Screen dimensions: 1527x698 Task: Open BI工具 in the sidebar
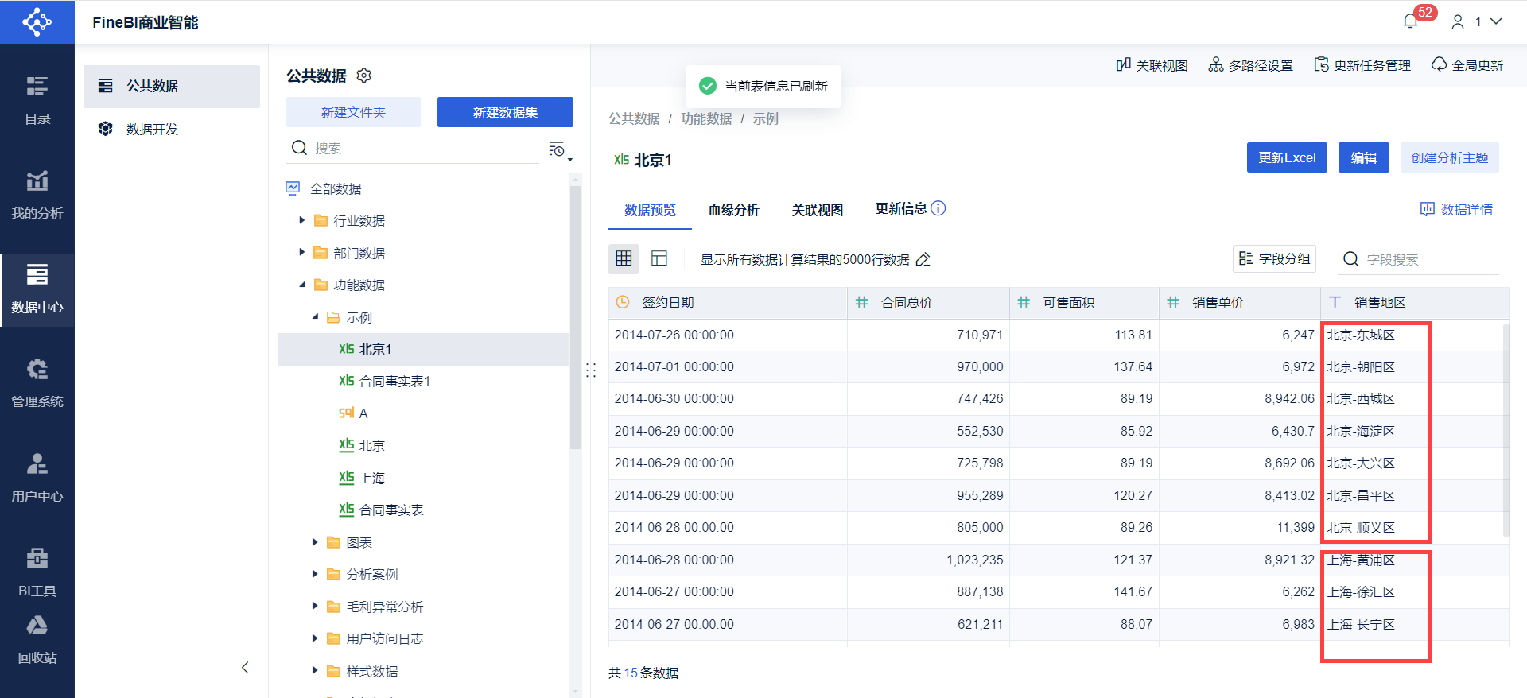coord(37,572)
